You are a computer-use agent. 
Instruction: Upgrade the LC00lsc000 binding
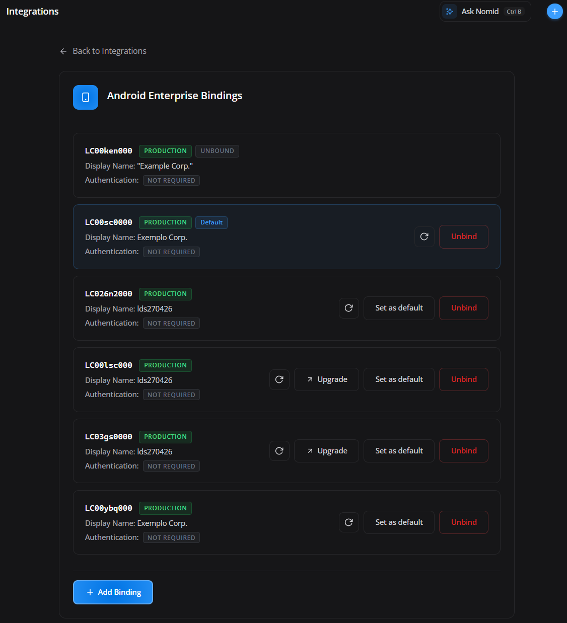pos(326,379)
